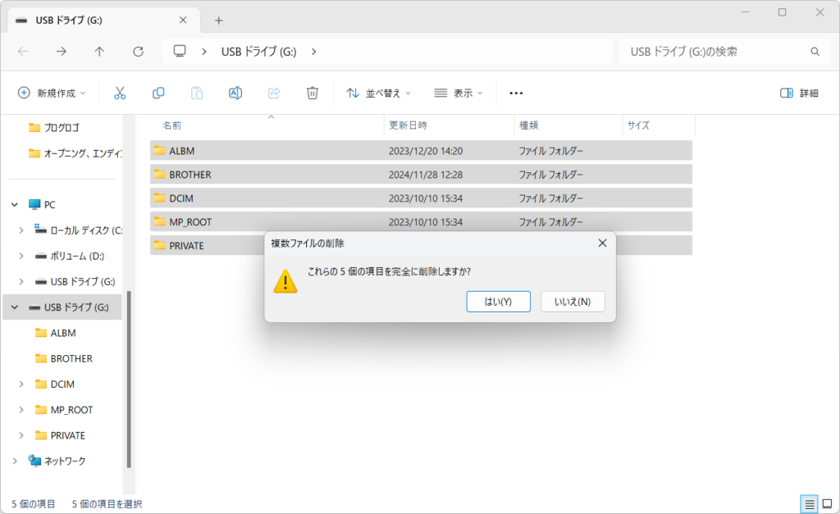Sort by 更新日時 column header
840x514 pixels.
point(408,125)
